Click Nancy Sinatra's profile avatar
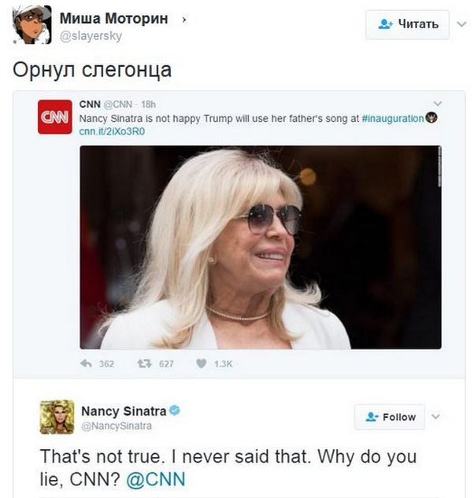Viewport: 474px width, 498px height. click(57, 417)
